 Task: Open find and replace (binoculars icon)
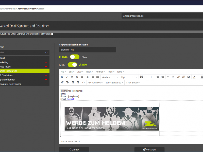pyautogui.click(x=141, y=77)
